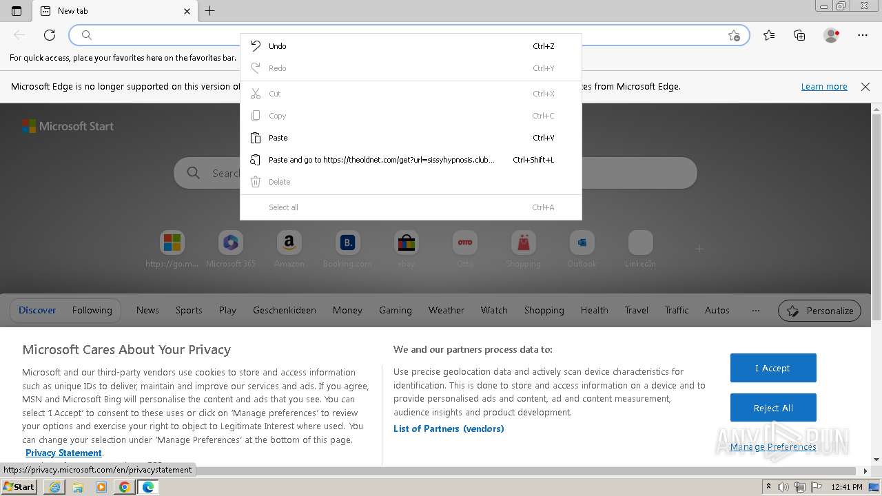Select Paste from the context menu
882x496 pixels.
click(x=411, y=138)
